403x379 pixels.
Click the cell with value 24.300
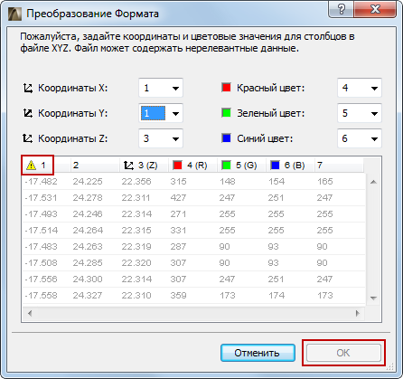click(88, 280)
